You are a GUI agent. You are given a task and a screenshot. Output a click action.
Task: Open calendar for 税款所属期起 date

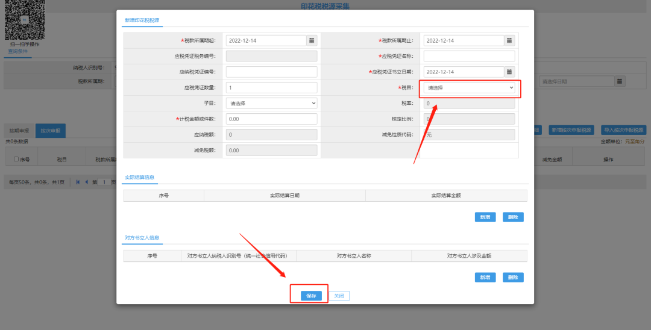tap(312, 40)
